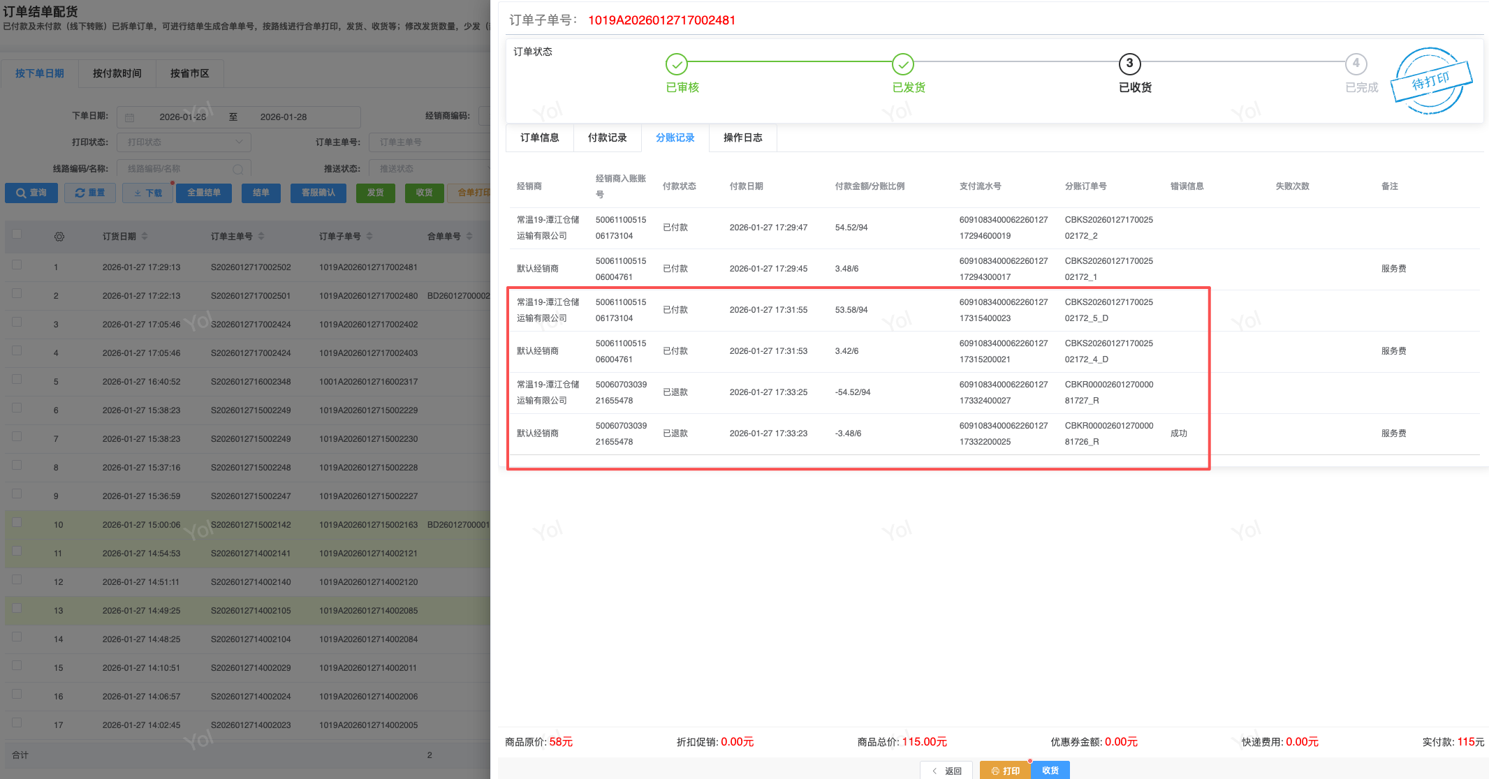1489x779 pixels.
Task: Click the calendar icon in 下单日期 field
Action: (130, 117)
